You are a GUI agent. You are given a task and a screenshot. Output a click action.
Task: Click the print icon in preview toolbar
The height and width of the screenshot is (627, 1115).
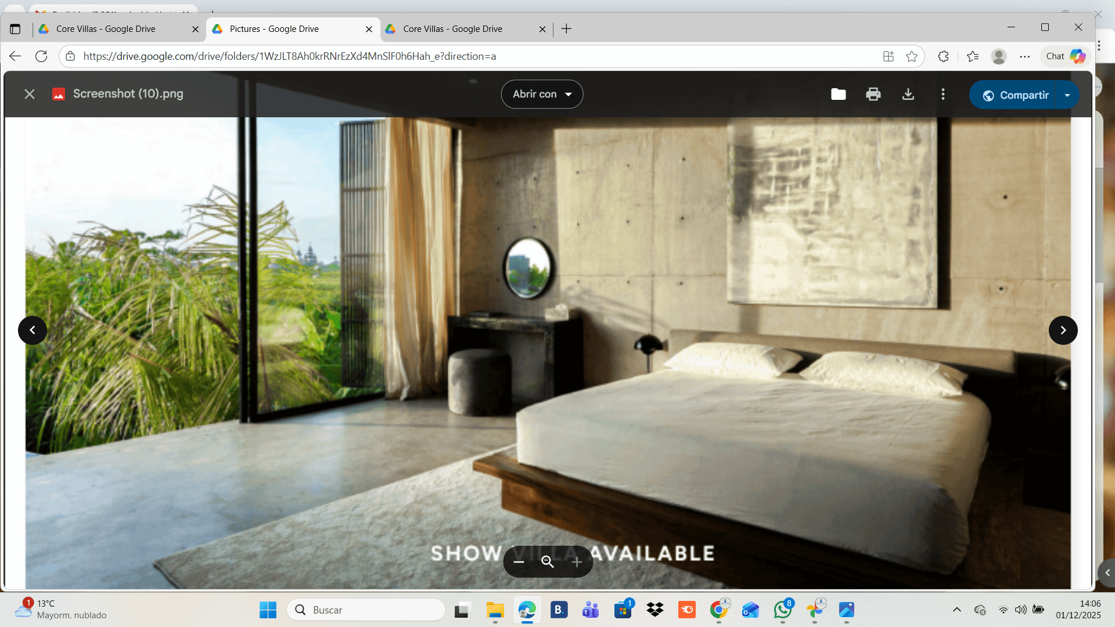click(x=873, y=94)
